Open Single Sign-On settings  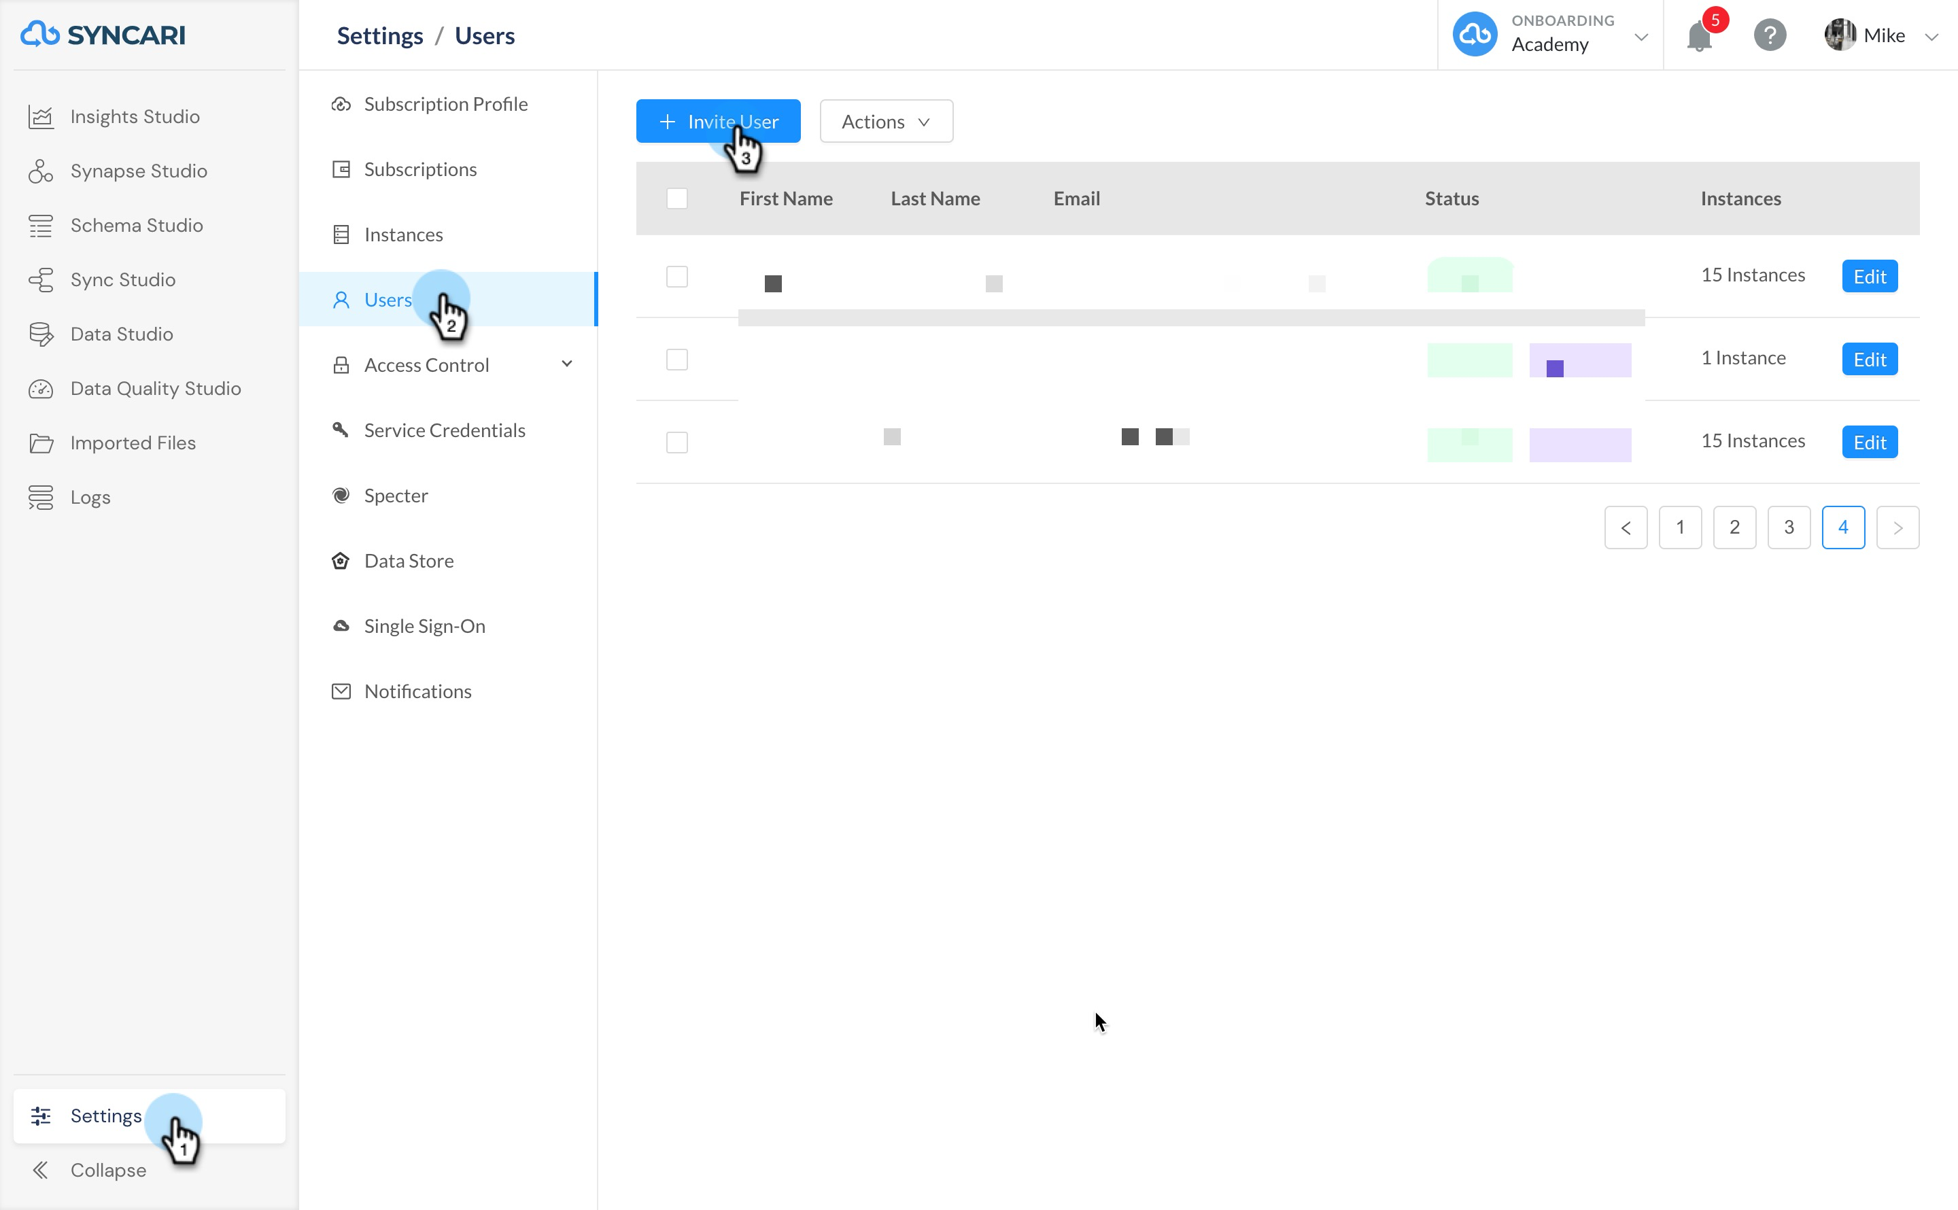click(448, 627)
